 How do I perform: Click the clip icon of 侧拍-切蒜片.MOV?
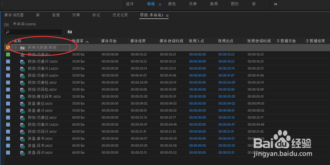point(22,132)
